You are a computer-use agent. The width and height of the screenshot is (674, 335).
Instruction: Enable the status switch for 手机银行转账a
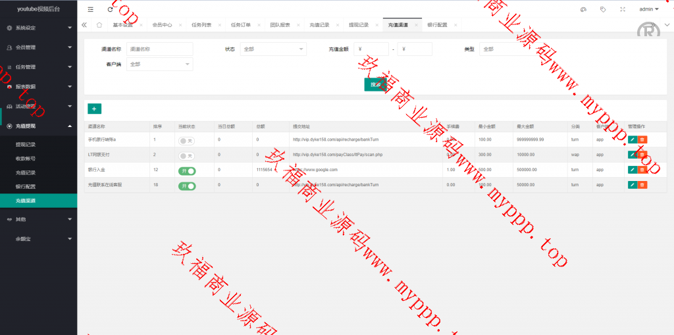pos(187,140)
